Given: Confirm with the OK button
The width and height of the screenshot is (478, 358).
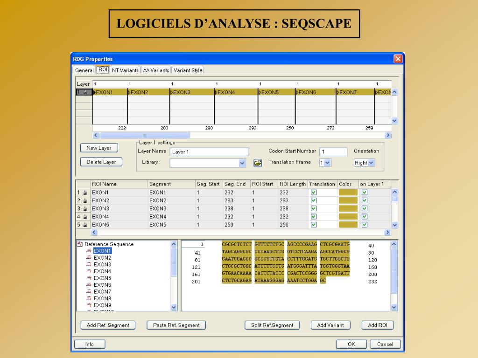Looking at the screenshot, I should click(x=351, y=344).
